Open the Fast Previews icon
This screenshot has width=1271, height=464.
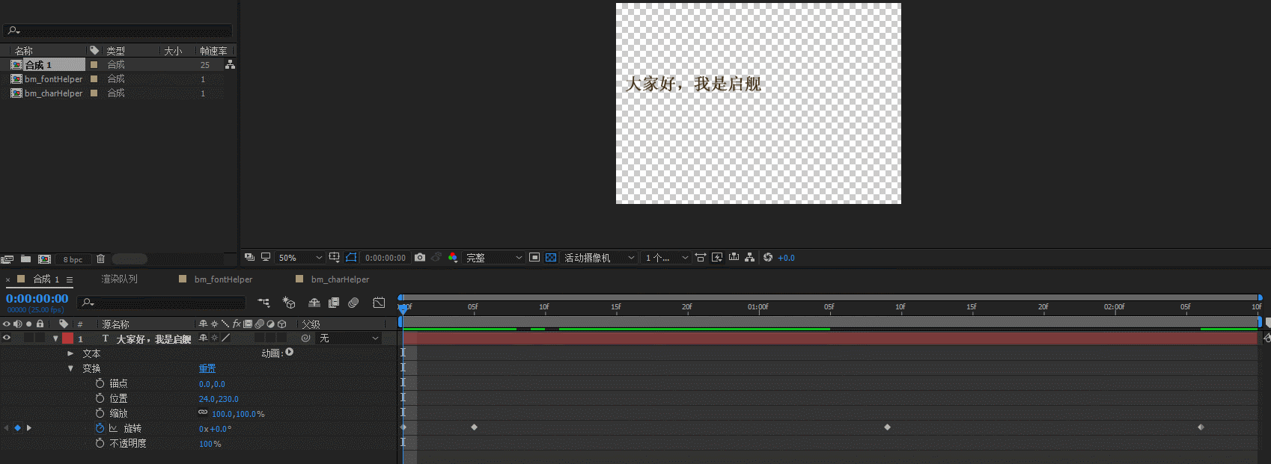point(717,257)
